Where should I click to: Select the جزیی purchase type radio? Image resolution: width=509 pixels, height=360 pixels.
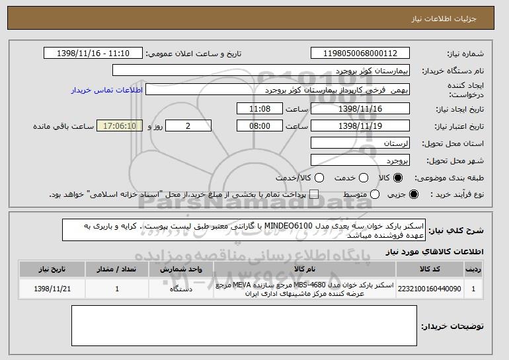click(x=414, y=195)
